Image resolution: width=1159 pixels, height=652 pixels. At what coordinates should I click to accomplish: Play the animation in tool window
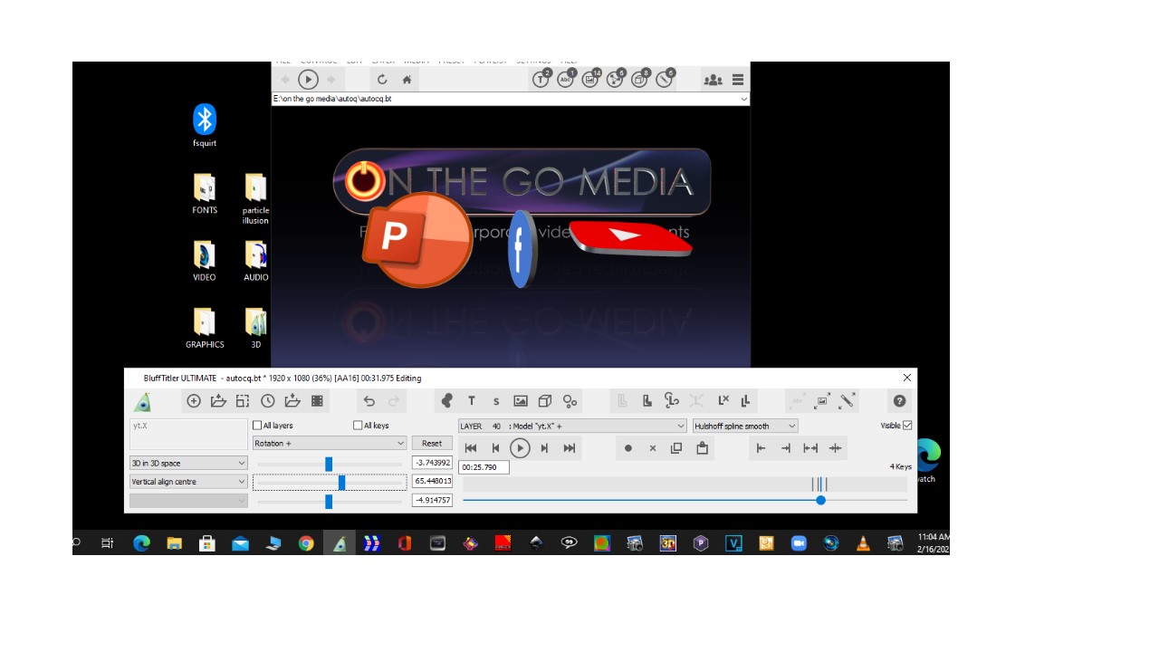coord(520,448)
